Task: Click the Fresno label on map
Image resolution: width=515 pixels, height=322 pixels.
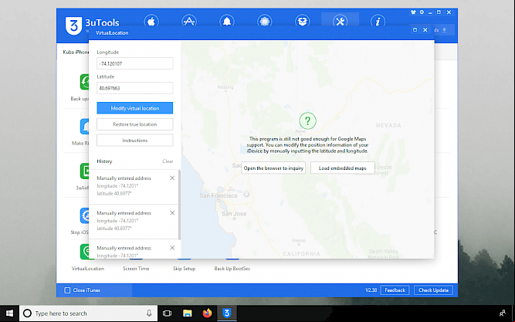Action: click(299, 240)
